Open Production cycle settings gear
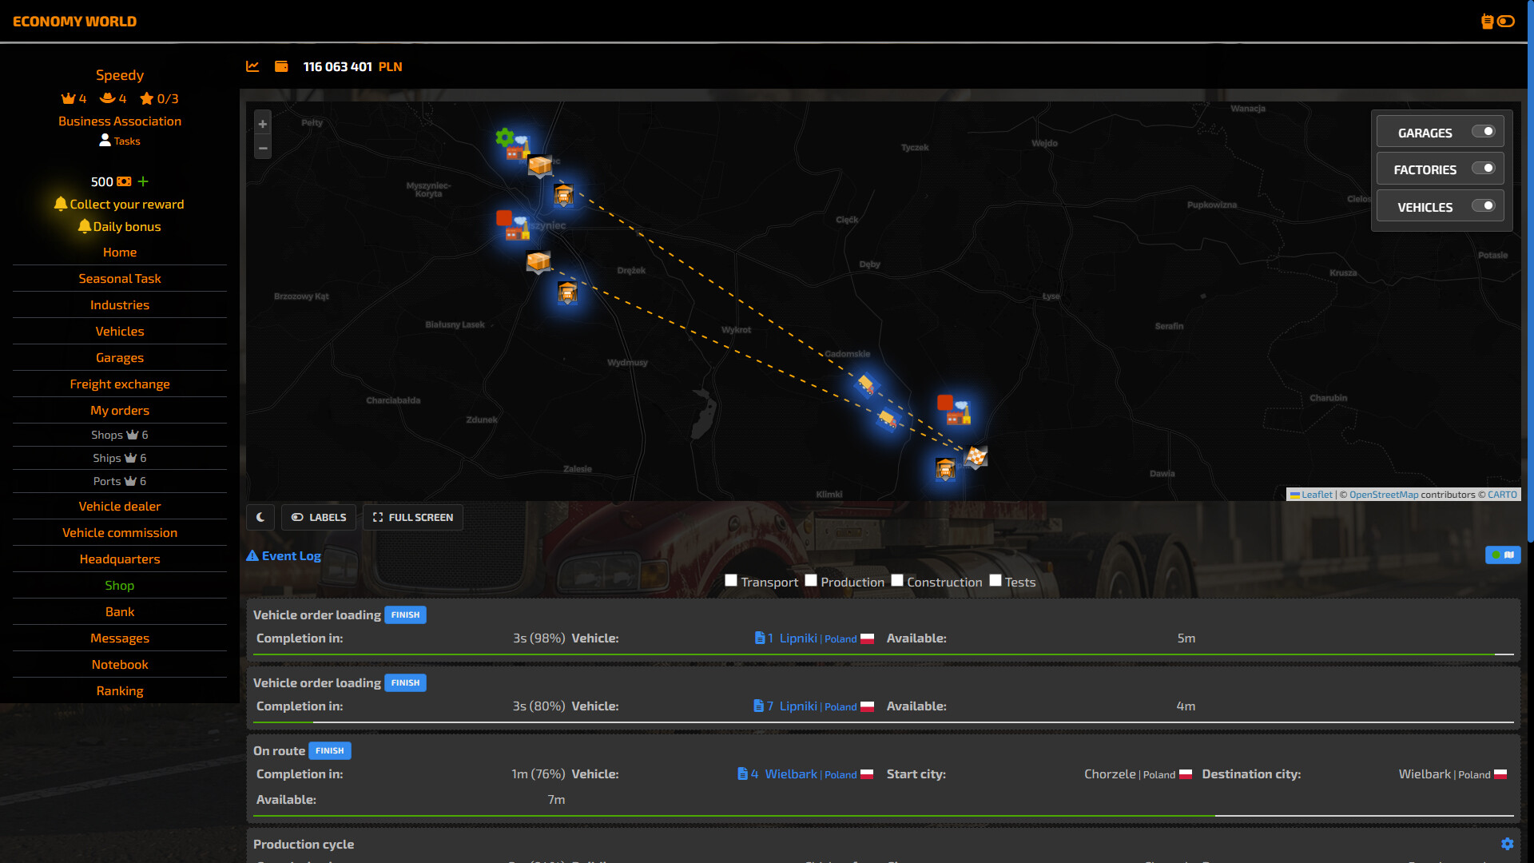The image size is (1534, 863). point(1507,844)
